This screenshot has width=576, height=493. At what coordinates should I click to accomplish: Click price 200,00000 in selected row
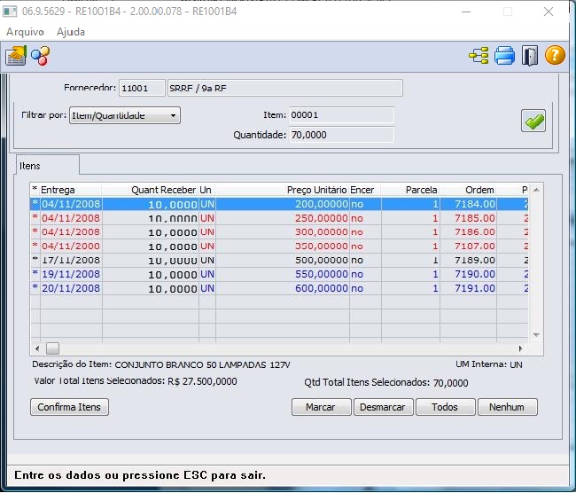[x=322, y=204]
